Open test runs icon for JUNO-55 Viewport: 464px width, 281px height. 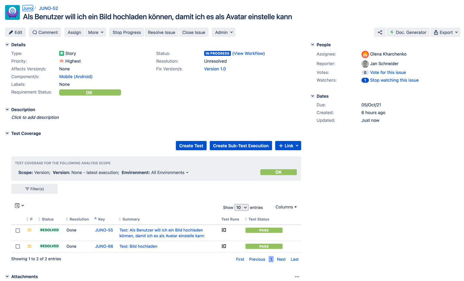224,230
